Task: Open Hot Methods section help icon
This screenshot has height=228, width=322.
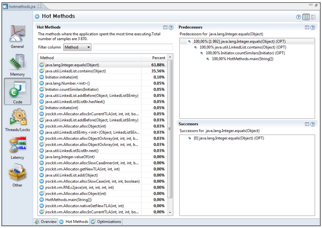Action: pos(171,27)
